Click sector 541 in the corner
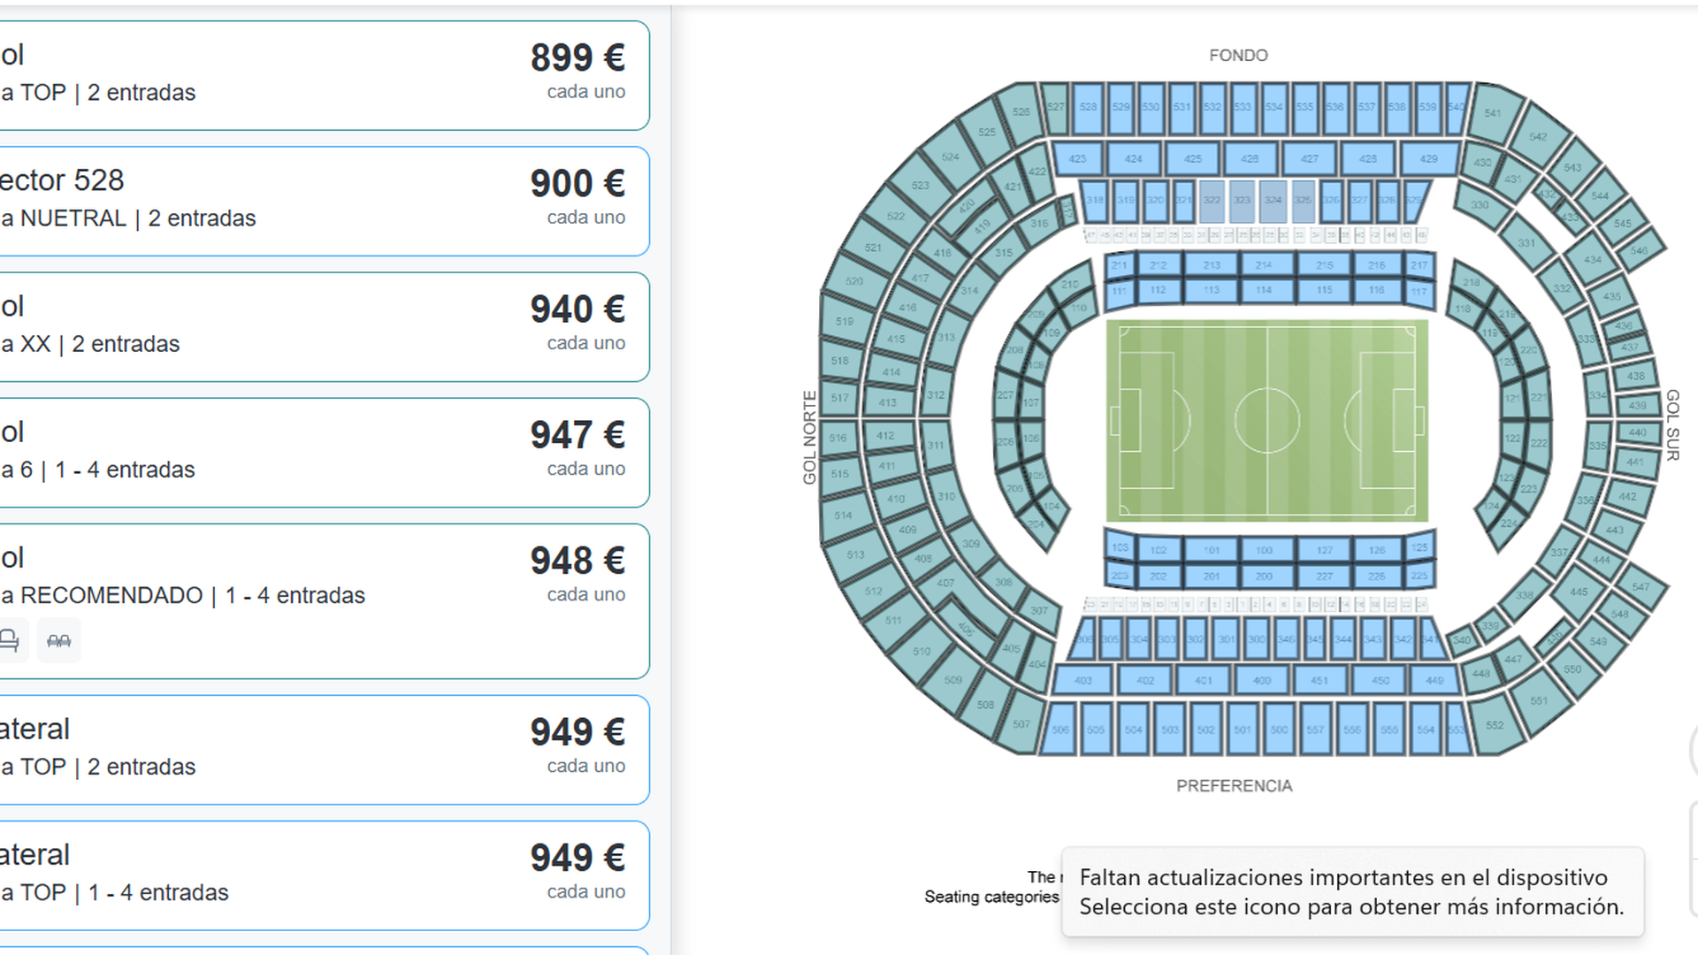The height and width of the screenshot is (955, 1698). click(1495, 113)
